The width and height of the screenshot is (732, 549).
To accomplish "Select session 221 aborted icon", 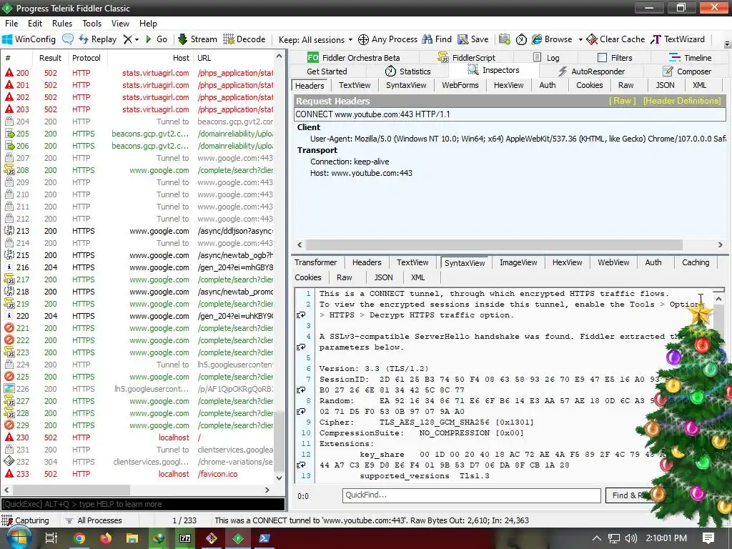I will [9, 327].
